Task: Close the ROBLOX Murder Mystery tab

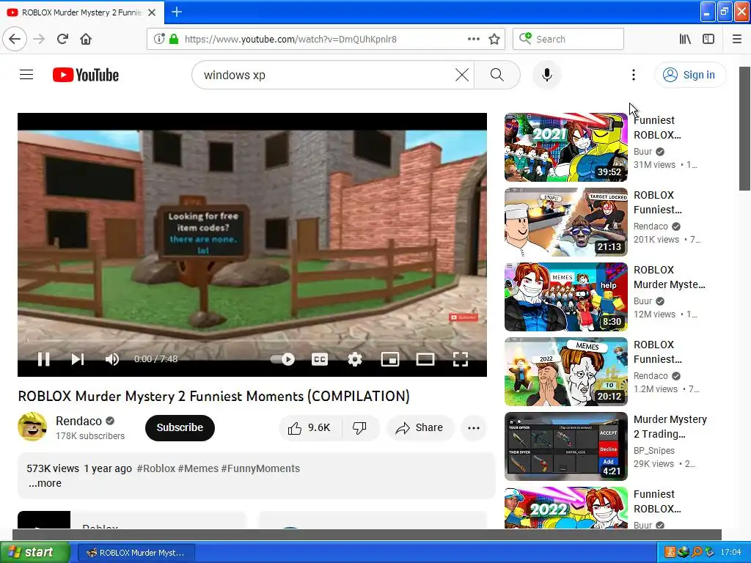Action: pos(152,12)
